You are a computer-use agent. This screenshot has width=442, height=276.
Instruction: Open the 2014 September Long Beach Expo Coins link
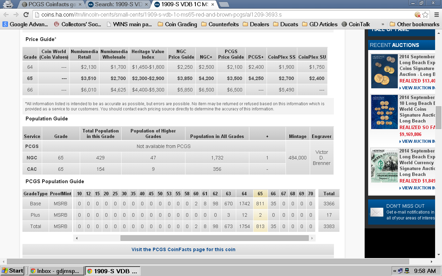pos(417,66)
